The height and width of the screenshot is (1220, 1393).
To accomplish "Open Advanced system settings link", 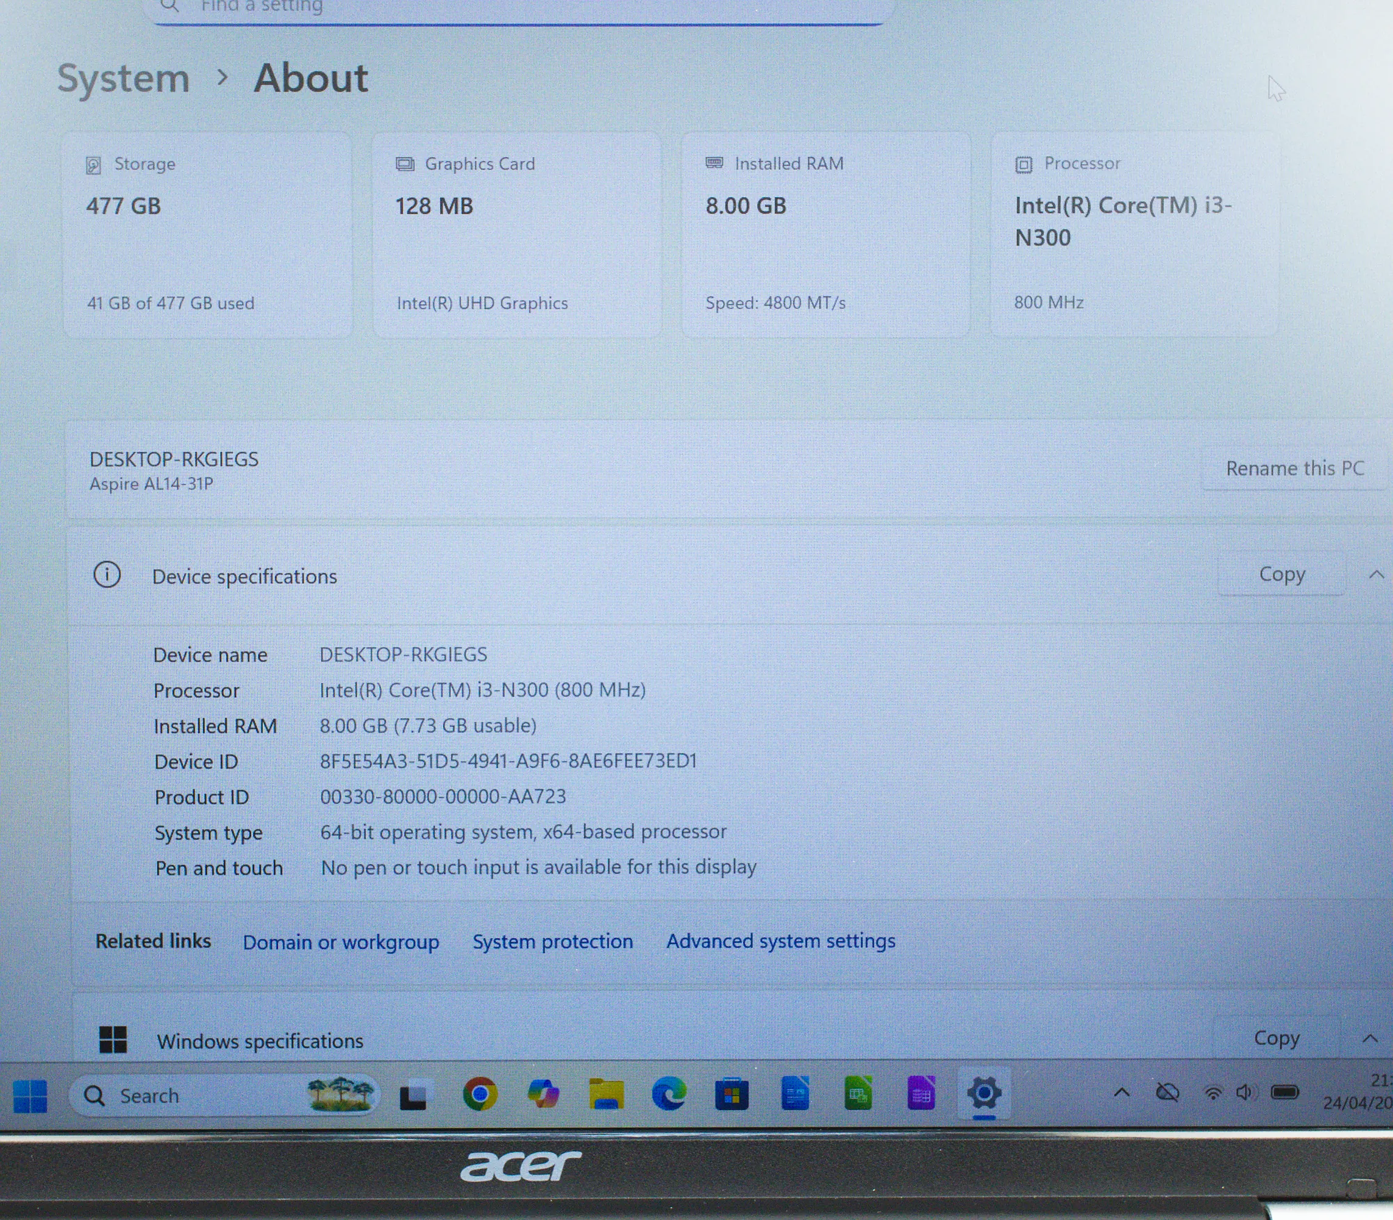I will pos(780,941).
